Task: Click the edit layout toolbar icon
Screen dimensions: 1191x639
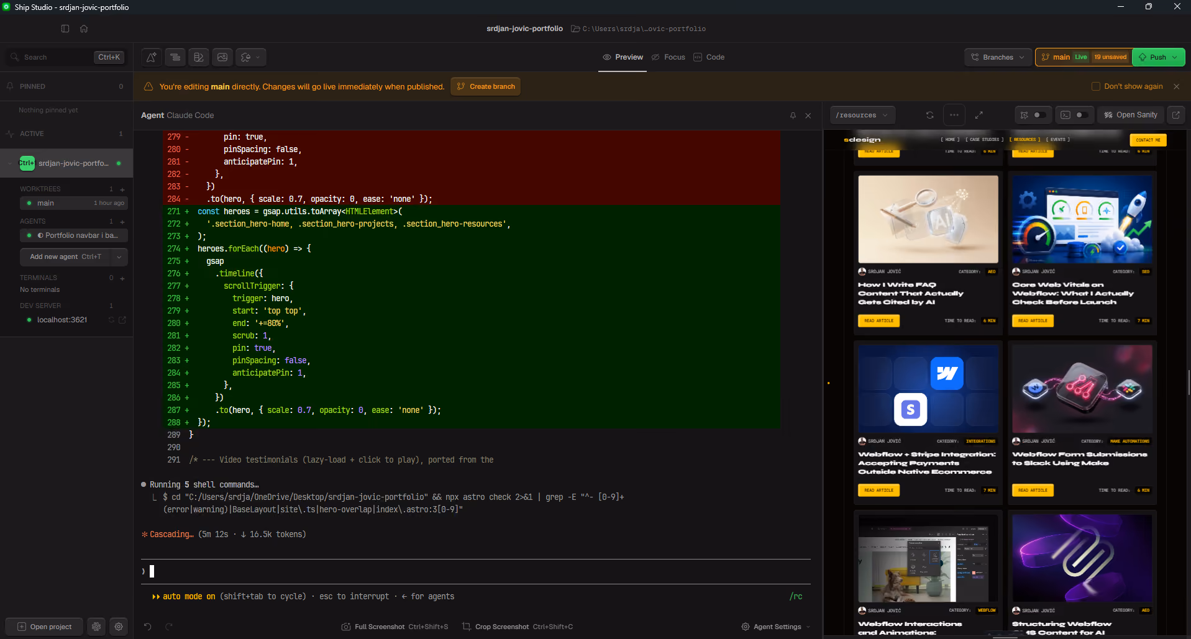Action: tap(199, 57)
